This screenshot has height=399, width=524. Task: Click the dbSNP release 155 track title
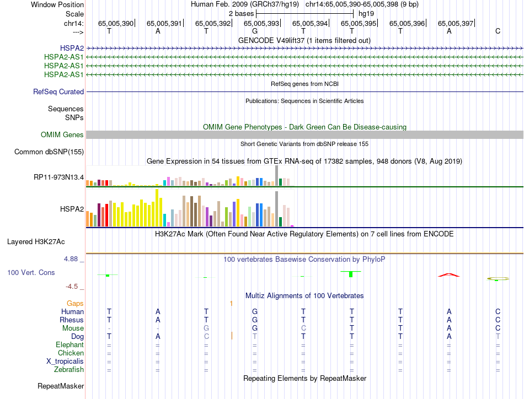pos(304,144)
